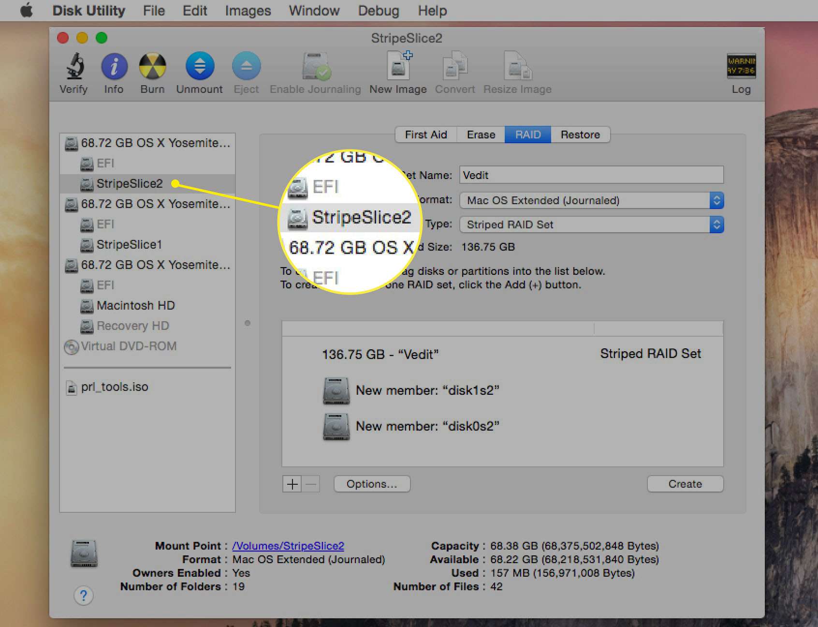
Task: Open the Help menu
Action: [x=432, y=10]
